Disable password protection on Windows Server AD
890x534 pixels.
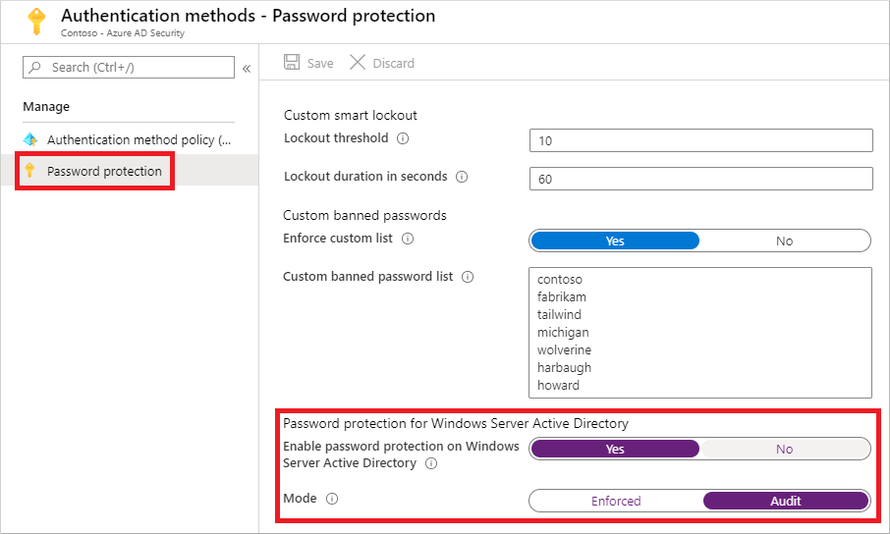[x=784, y=449]
